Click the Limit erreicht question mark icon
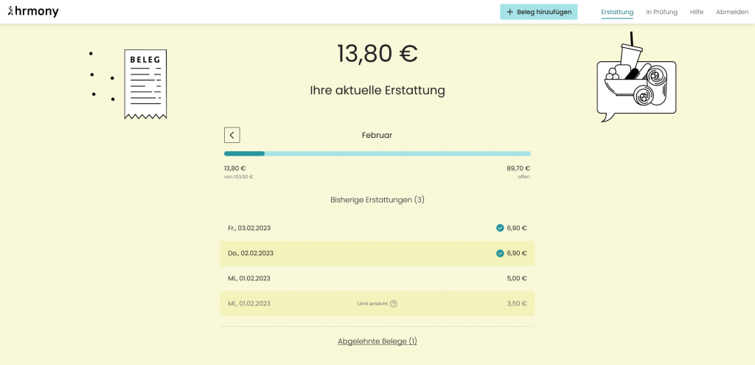Viewport: 755px width, 365px height. pos(394,304)
